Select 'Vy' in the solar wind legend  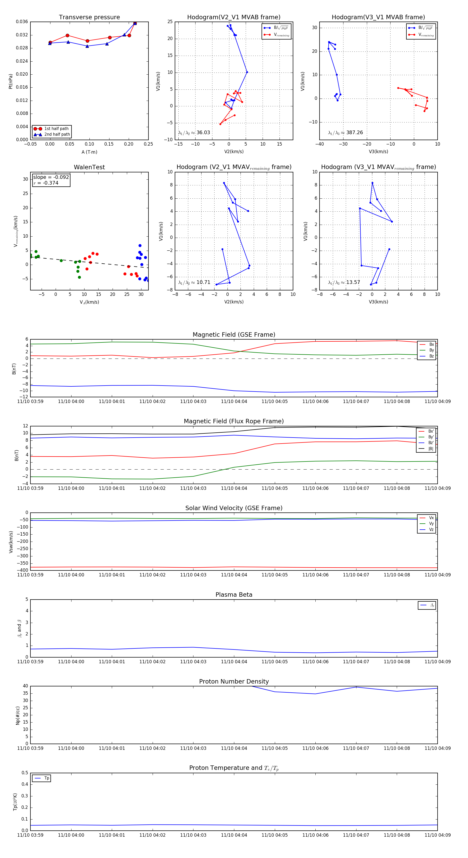tap(427, 524)
